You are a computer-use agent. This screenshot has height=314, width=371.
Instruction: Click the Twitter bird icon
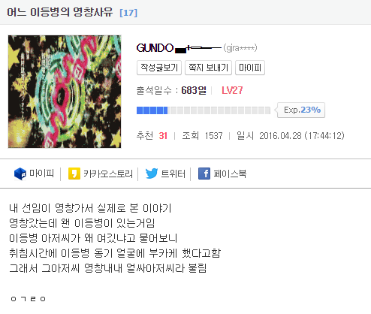[x=152, y=174]
